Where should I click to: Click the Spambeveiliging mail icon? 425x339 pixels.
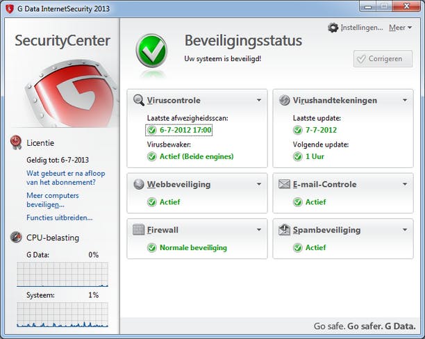point(284,230)
